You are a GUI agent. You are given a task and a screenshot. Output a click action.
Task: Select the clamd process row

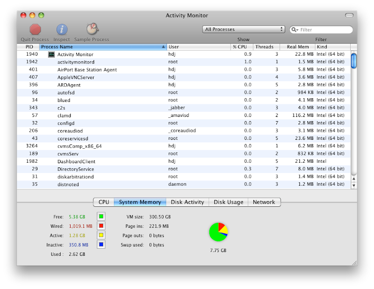[x=184, y=116]
